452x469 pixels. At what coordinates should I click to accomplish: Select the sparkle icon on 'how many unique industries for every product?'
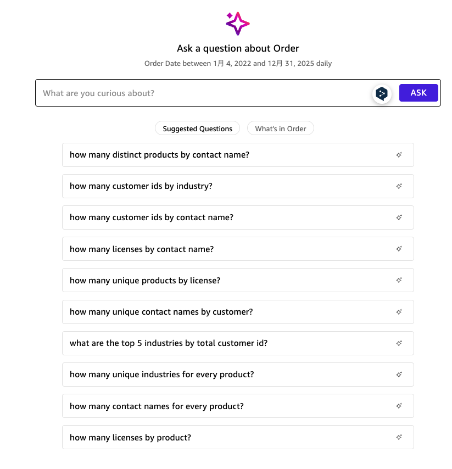(x=399, y=375)
